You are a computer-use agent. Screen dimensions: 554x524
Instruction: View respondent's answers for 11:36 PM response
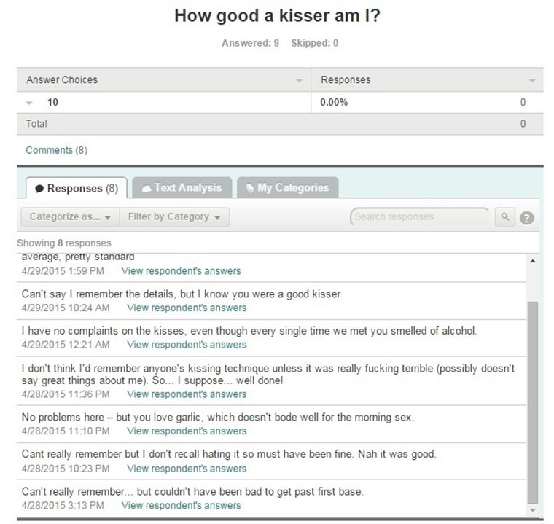tap(187, 394)
